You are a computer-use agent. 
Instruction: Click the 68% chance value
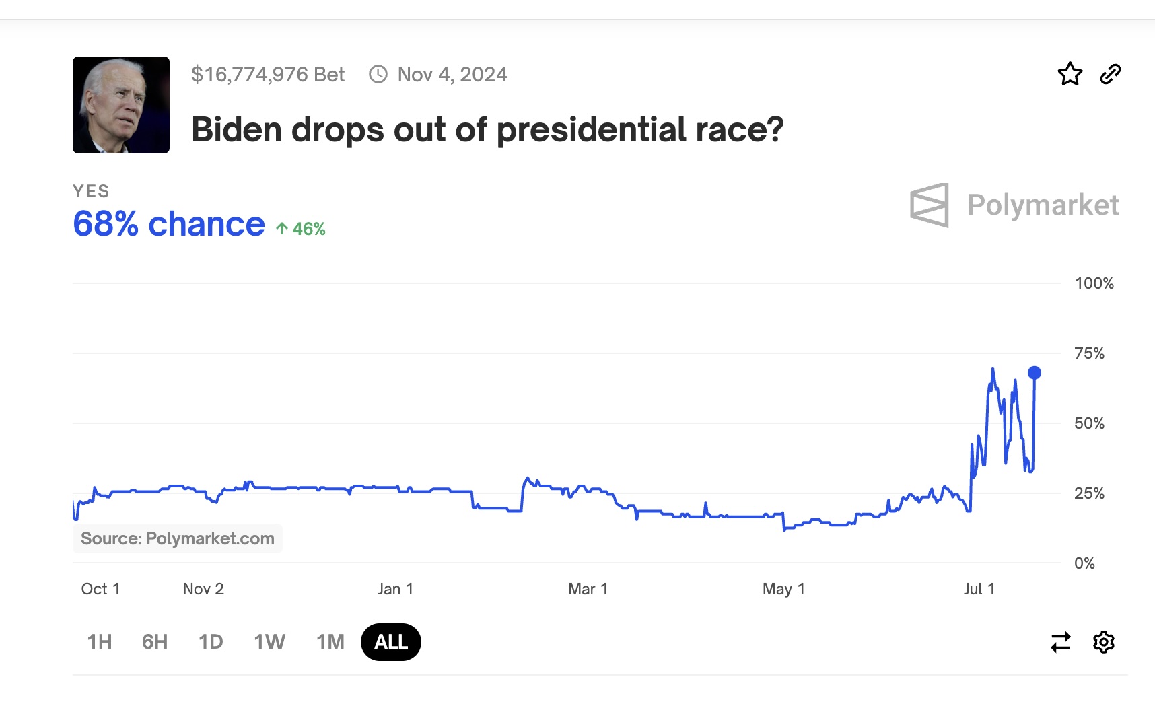point(169,224)
